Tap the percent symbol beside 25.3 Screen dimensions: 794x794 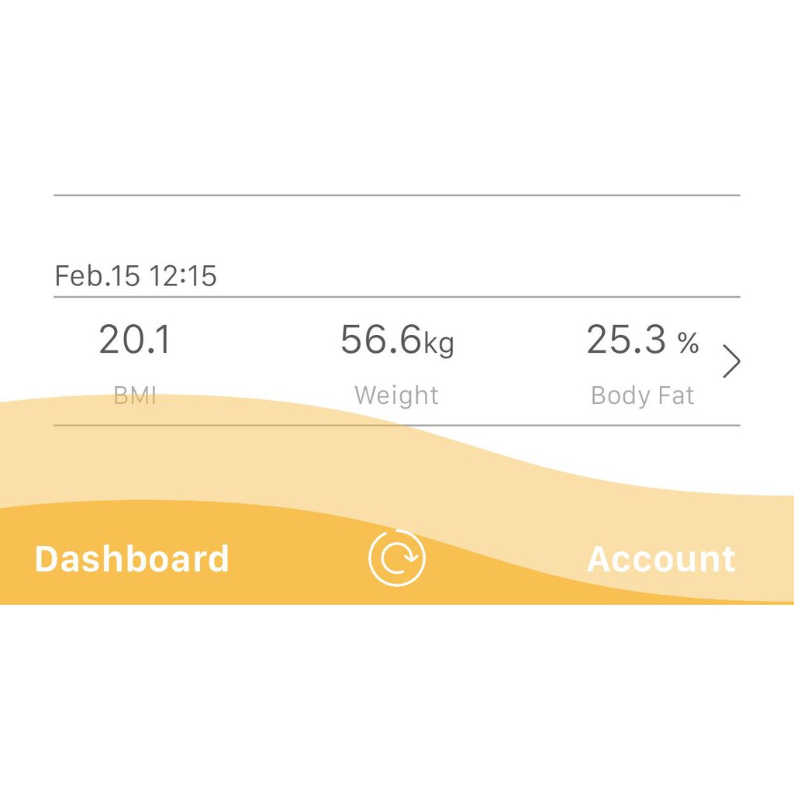(x=688, y=343)
